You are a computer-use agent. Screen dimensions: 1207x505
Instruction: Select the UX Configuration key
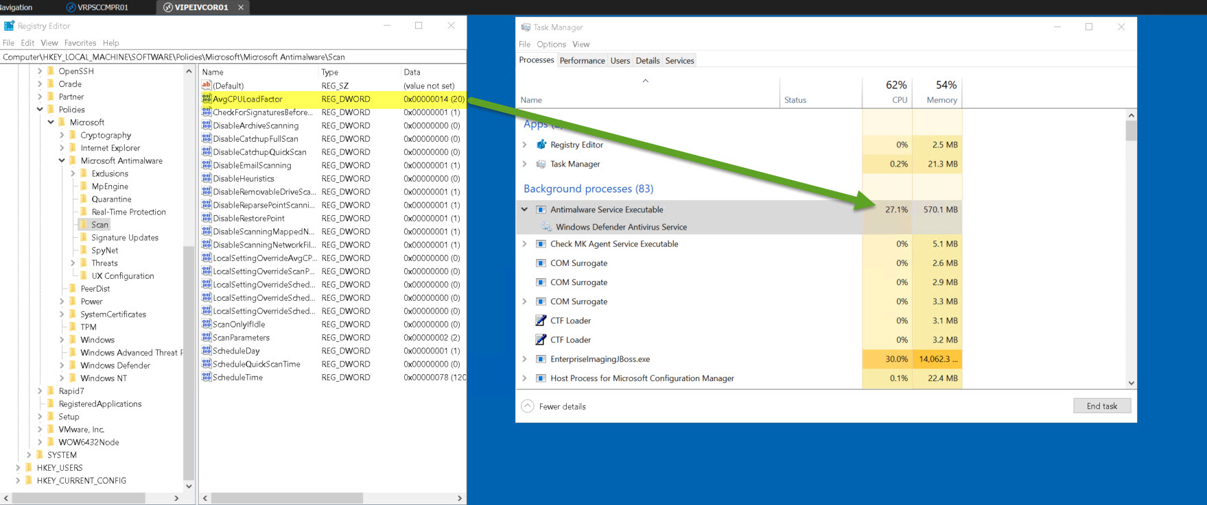[x=123, y=276]
